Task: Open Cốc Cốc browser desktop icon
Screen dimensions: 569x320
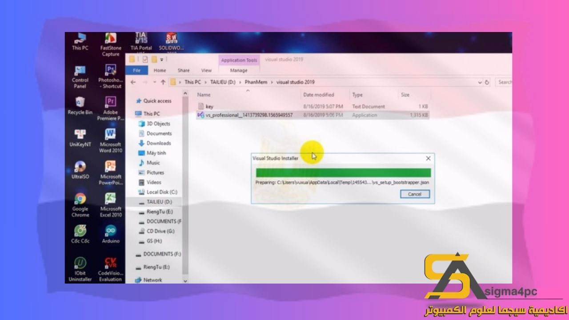Action: pyautogui.click(x=80, y=234)
